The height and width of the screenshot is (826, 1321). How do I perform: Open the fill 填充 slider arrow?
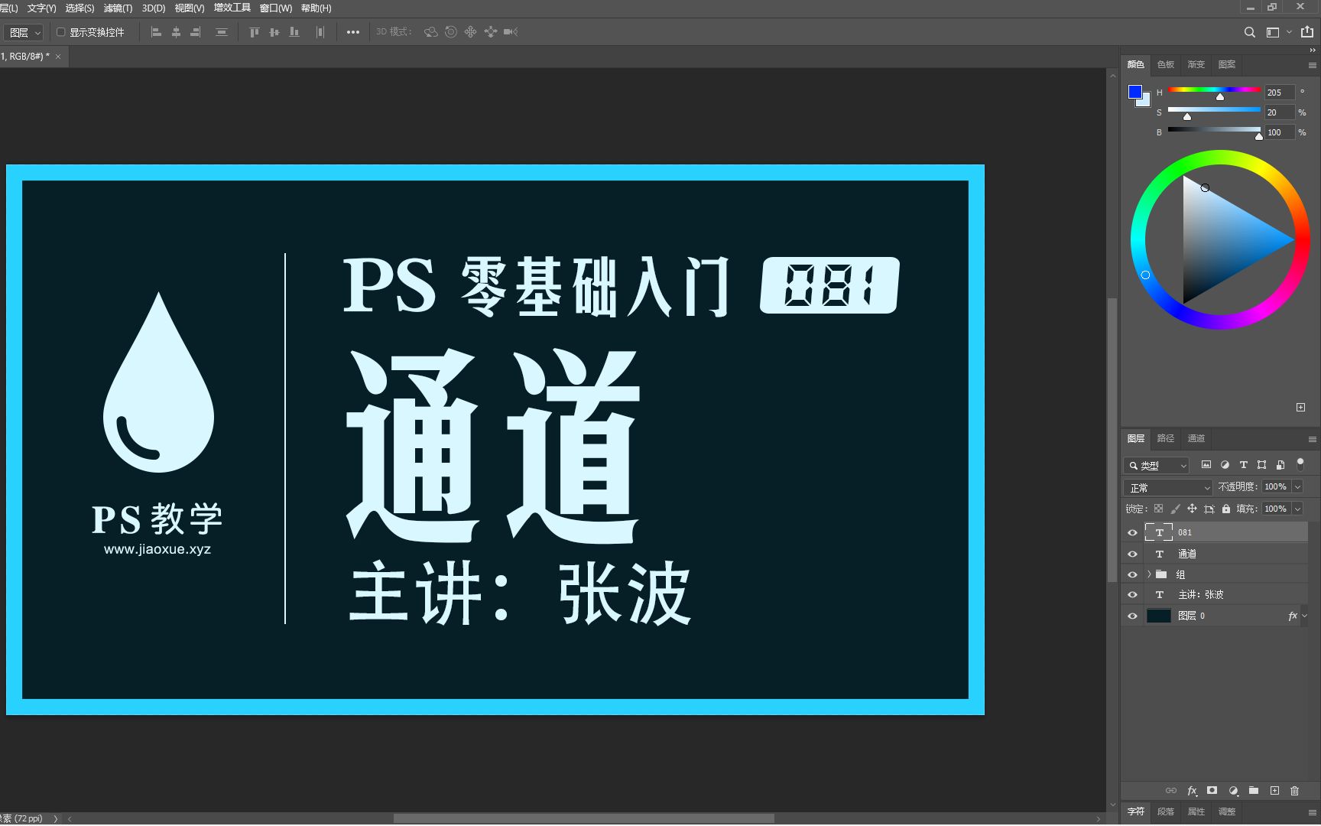pos(1297,509)
